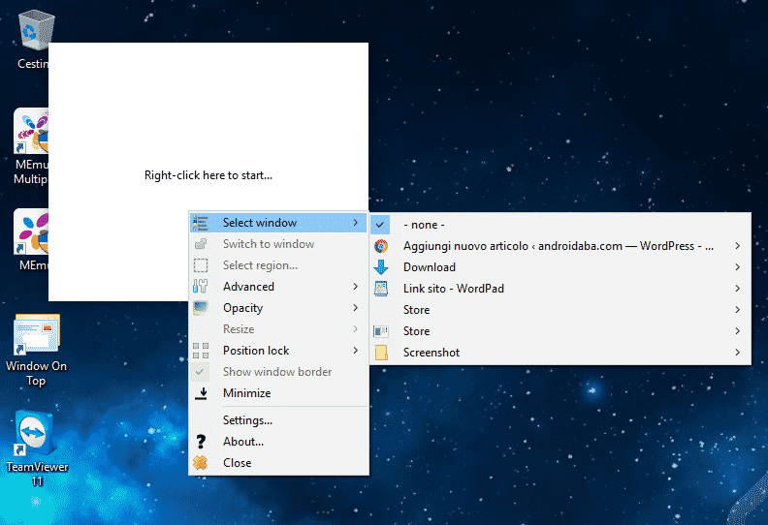
Task: Launch TeamViewer 11 desktop shortcut
Action: tap(34, 434)
